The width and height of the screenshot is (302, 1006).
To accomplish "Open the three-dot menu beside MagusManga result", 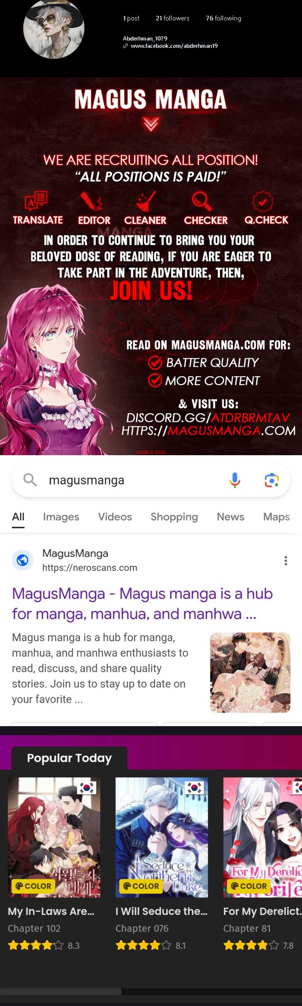I will coord(286,560).
